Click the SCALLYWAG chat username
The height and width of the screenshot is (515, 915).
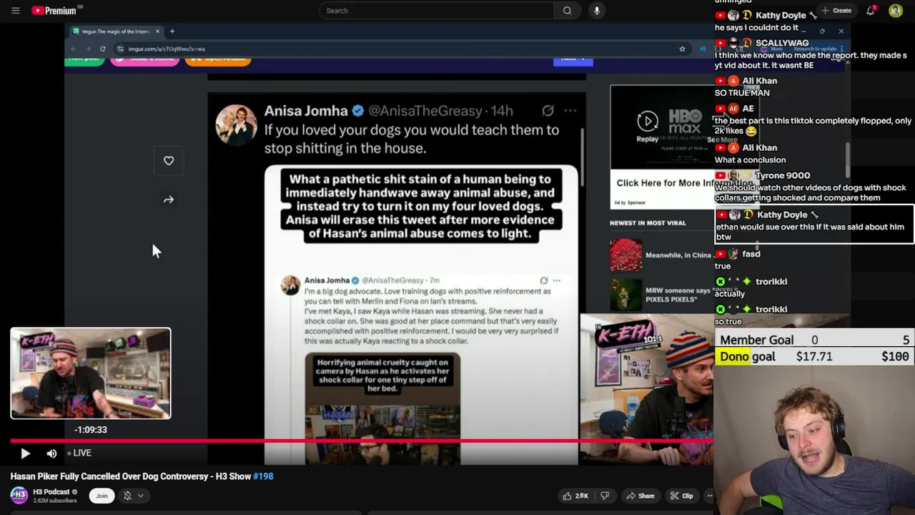tap(782, 43)
